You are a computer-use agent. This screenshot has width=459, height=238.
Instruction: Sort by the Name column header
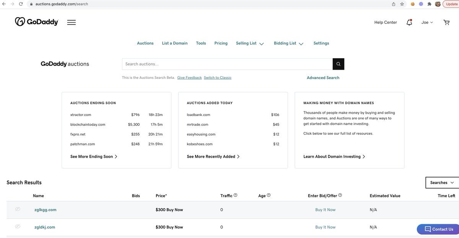tap(38, 196)
